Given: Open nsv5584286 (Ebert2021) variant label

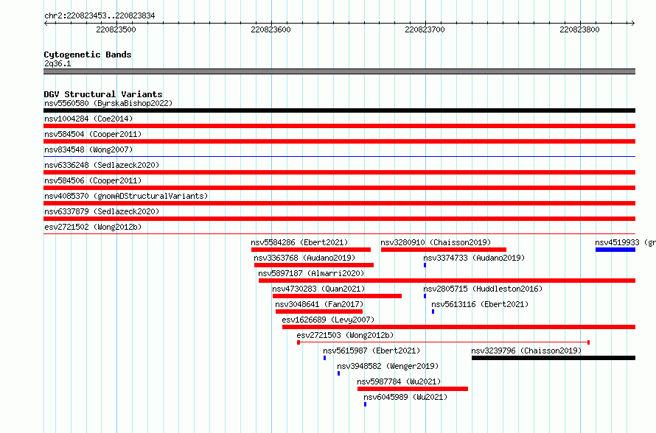Looking at the screenshot, I should point(299,242).
